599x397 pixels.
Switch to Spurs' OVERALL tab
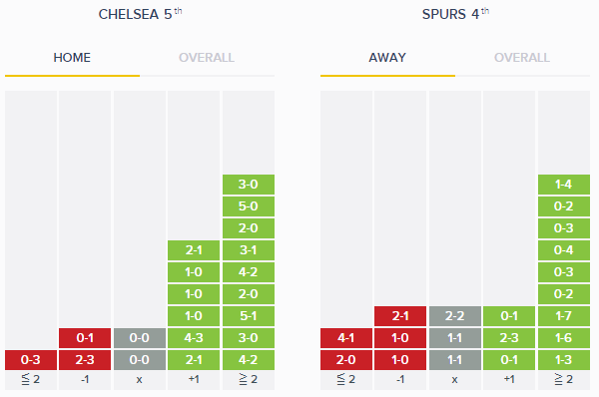[x=522, y=58]
